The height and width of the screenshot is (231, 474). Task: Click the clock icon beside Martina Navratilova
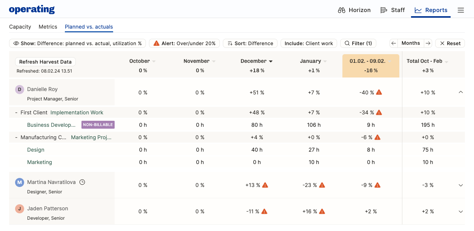tap(82, 182)
